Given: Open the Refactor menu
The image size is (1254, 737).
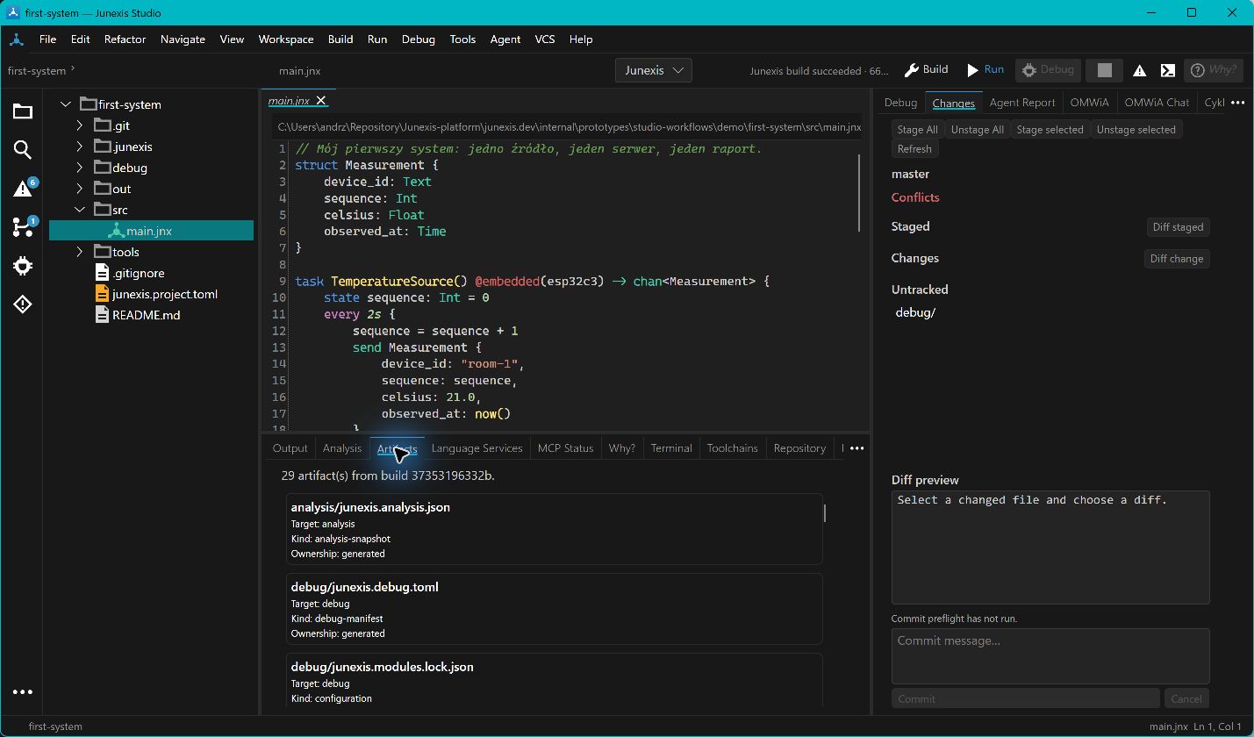Looking at the screenshot, I should (x=125, y=39).
